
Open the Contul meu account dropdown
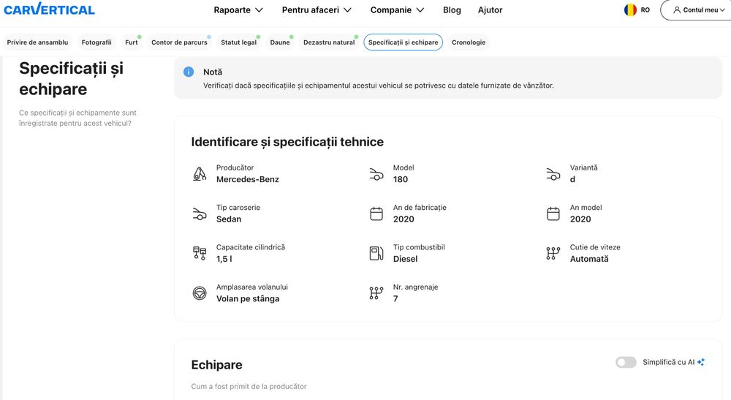point(697,10)
